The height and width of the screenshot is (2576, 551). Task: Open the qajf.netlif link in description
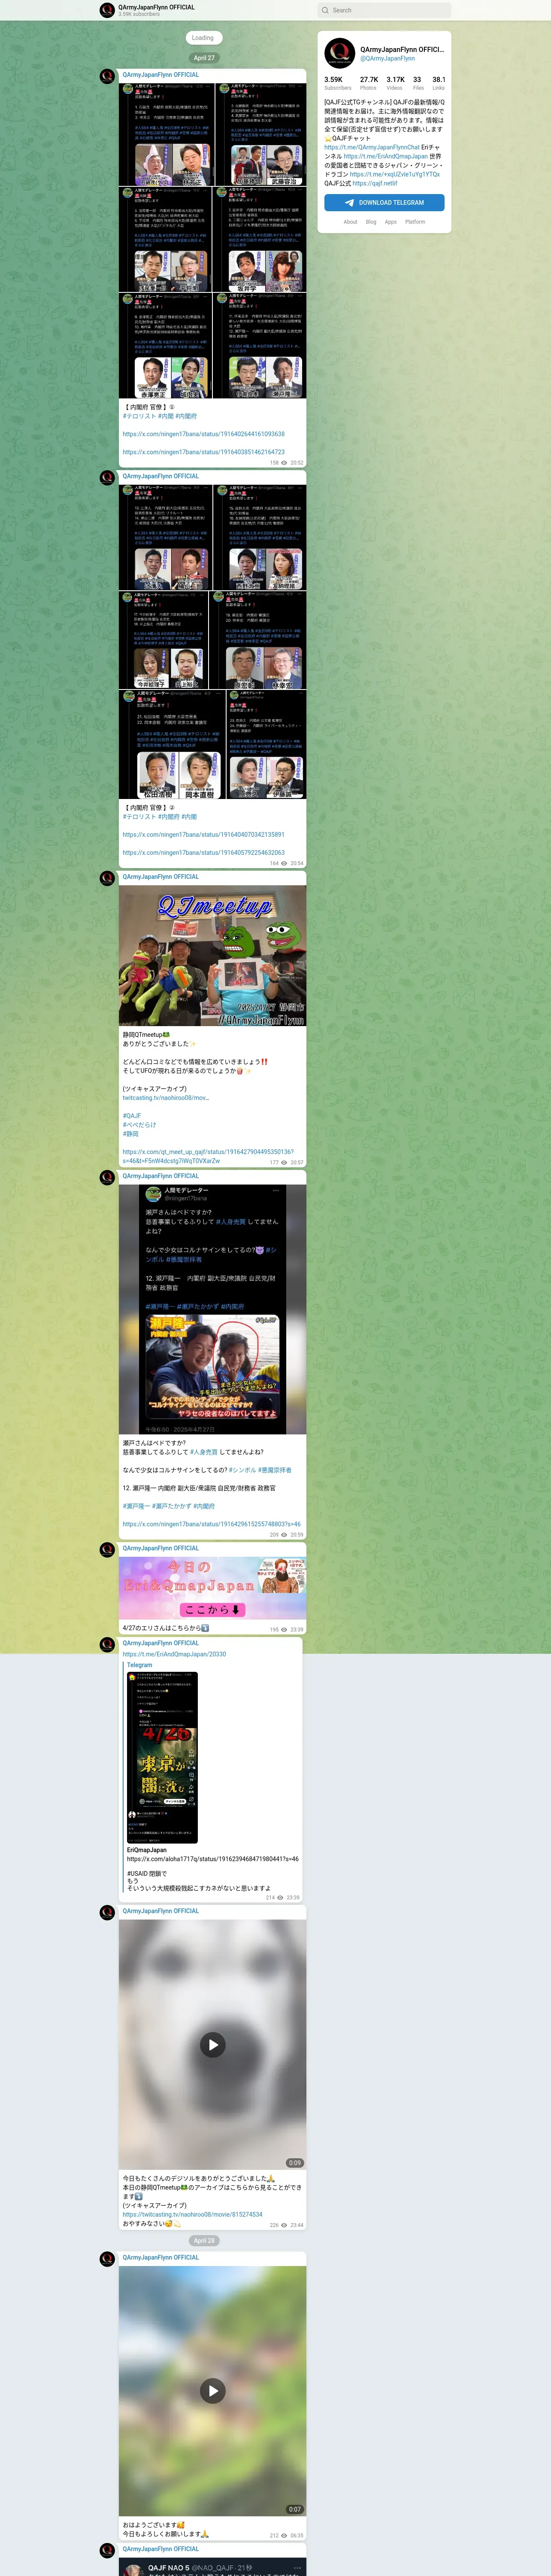[x=375, y=183]
